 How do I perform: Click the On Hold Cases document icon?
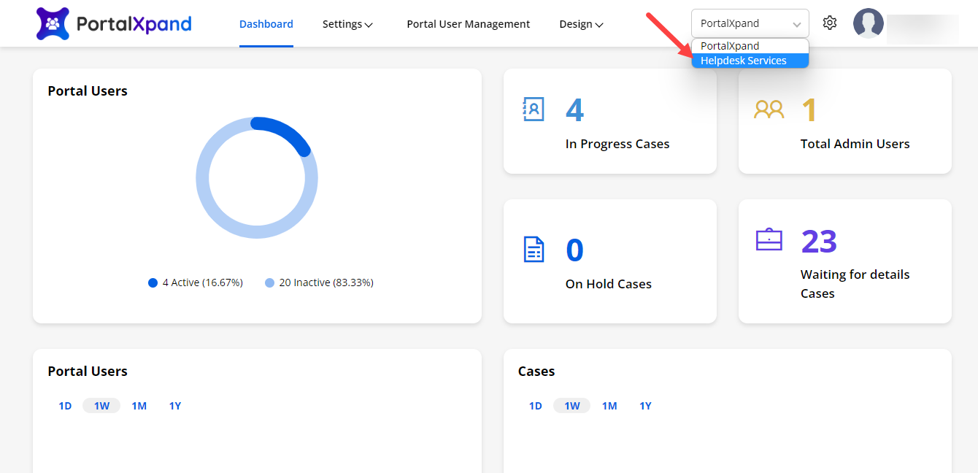(534, 249)
